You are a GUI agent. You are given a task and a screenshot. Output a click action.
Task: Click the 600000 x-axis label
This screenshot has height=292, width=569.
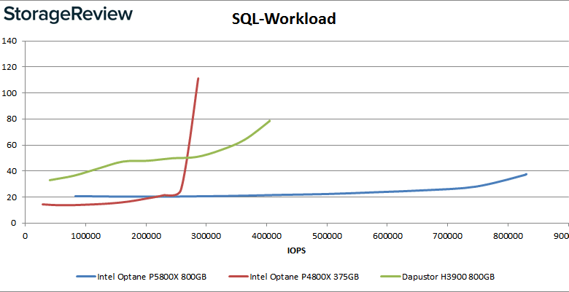point(387,236)
